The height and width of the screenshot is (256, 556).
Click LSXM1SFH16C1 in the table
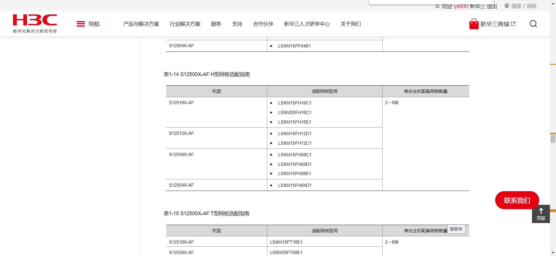point(295,103)
